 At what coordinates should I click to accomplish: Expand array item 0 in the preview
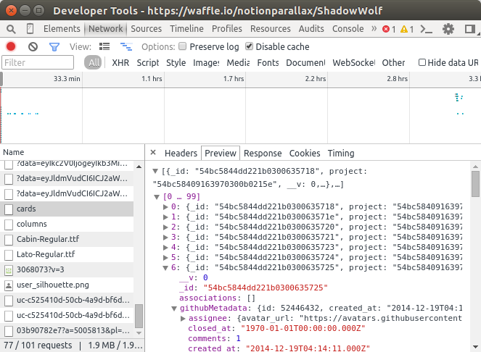(165, 206)
